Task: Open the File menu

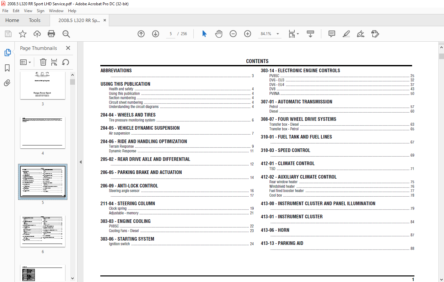Action: [5, 11]
